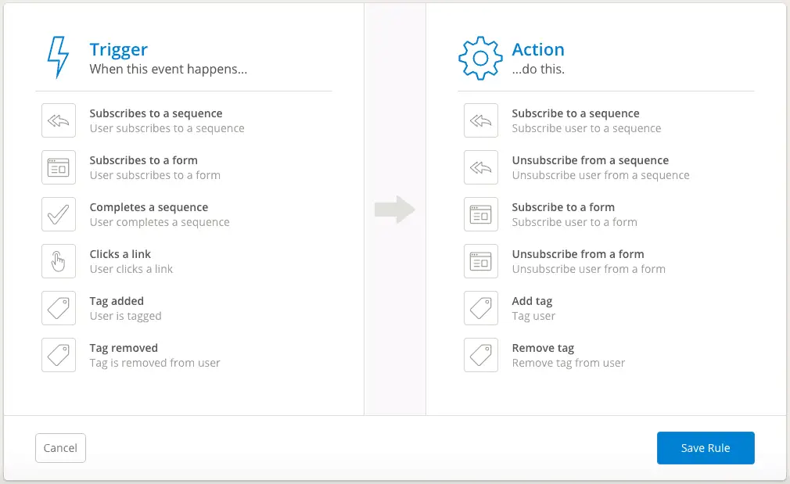Viewport: 790px width, 484px height.
Task: Click 'User clicks a link' description
Action: click(x=131, y=269)
